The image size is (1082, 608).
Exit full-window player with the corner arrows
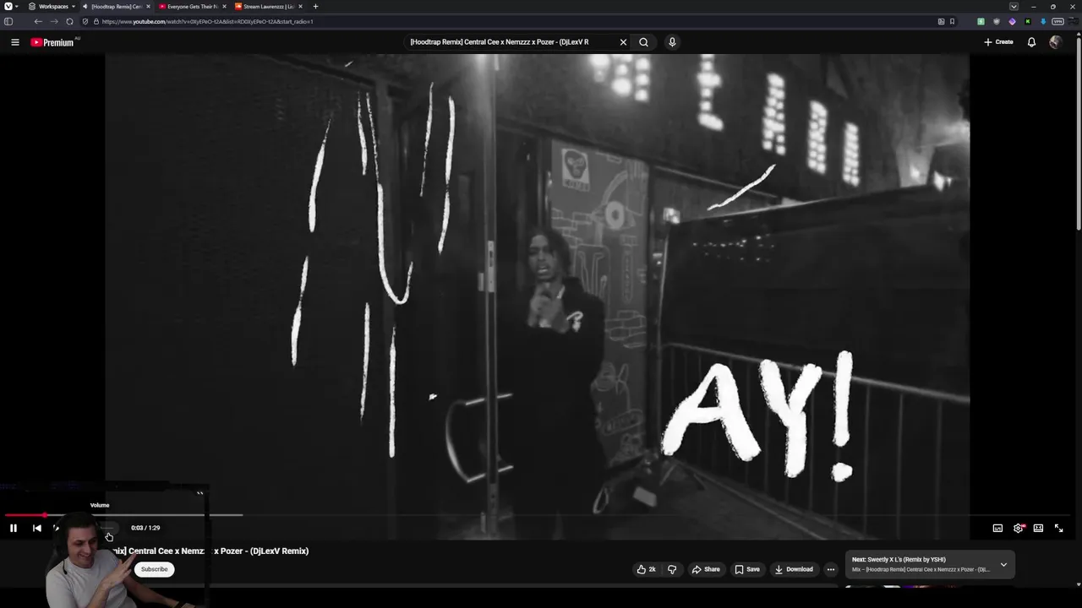point(1058,528)
